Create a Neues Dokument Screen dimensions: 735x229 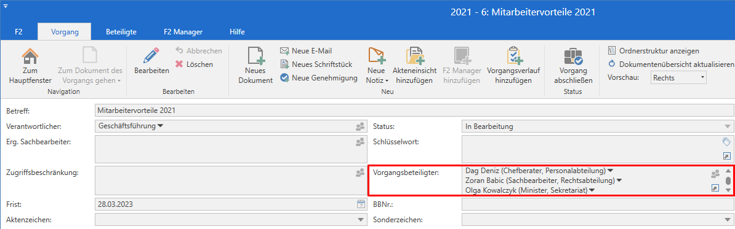coord(255,66)
